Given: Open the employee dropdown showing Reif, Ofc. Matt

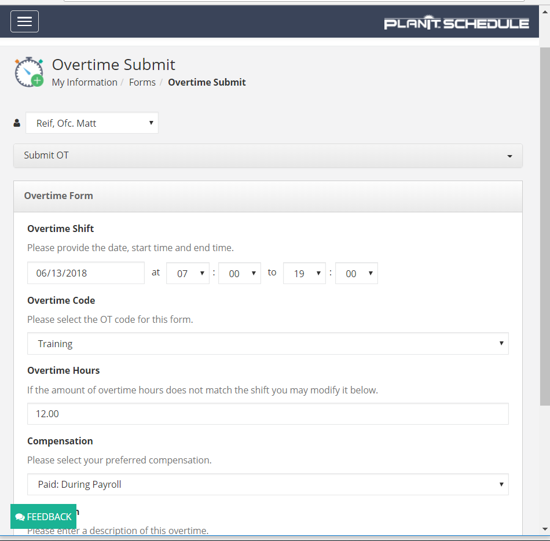Looking at the screenshot, I should pyautogui.click(x=92, y=123).
